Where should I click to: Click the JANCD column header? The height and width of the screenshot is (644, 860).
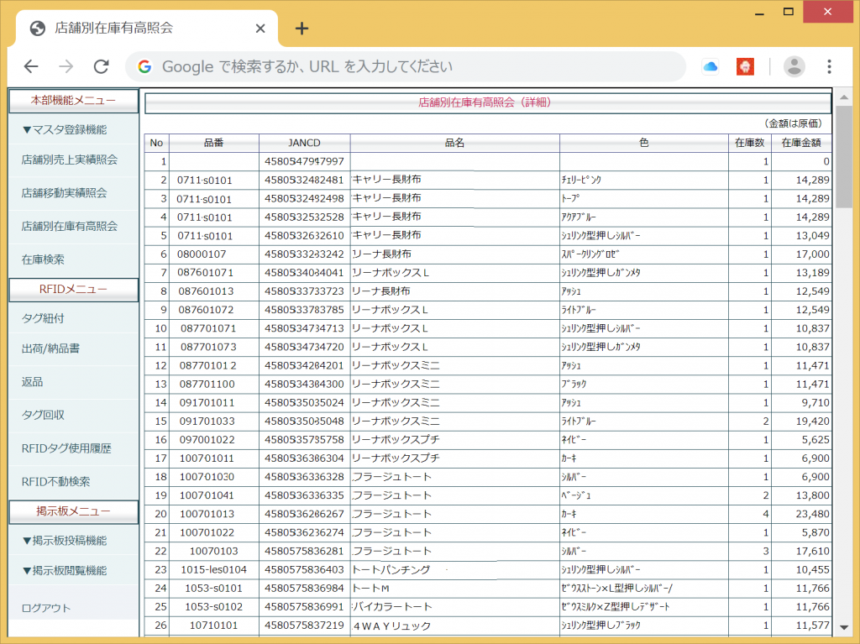coord(304,143)
